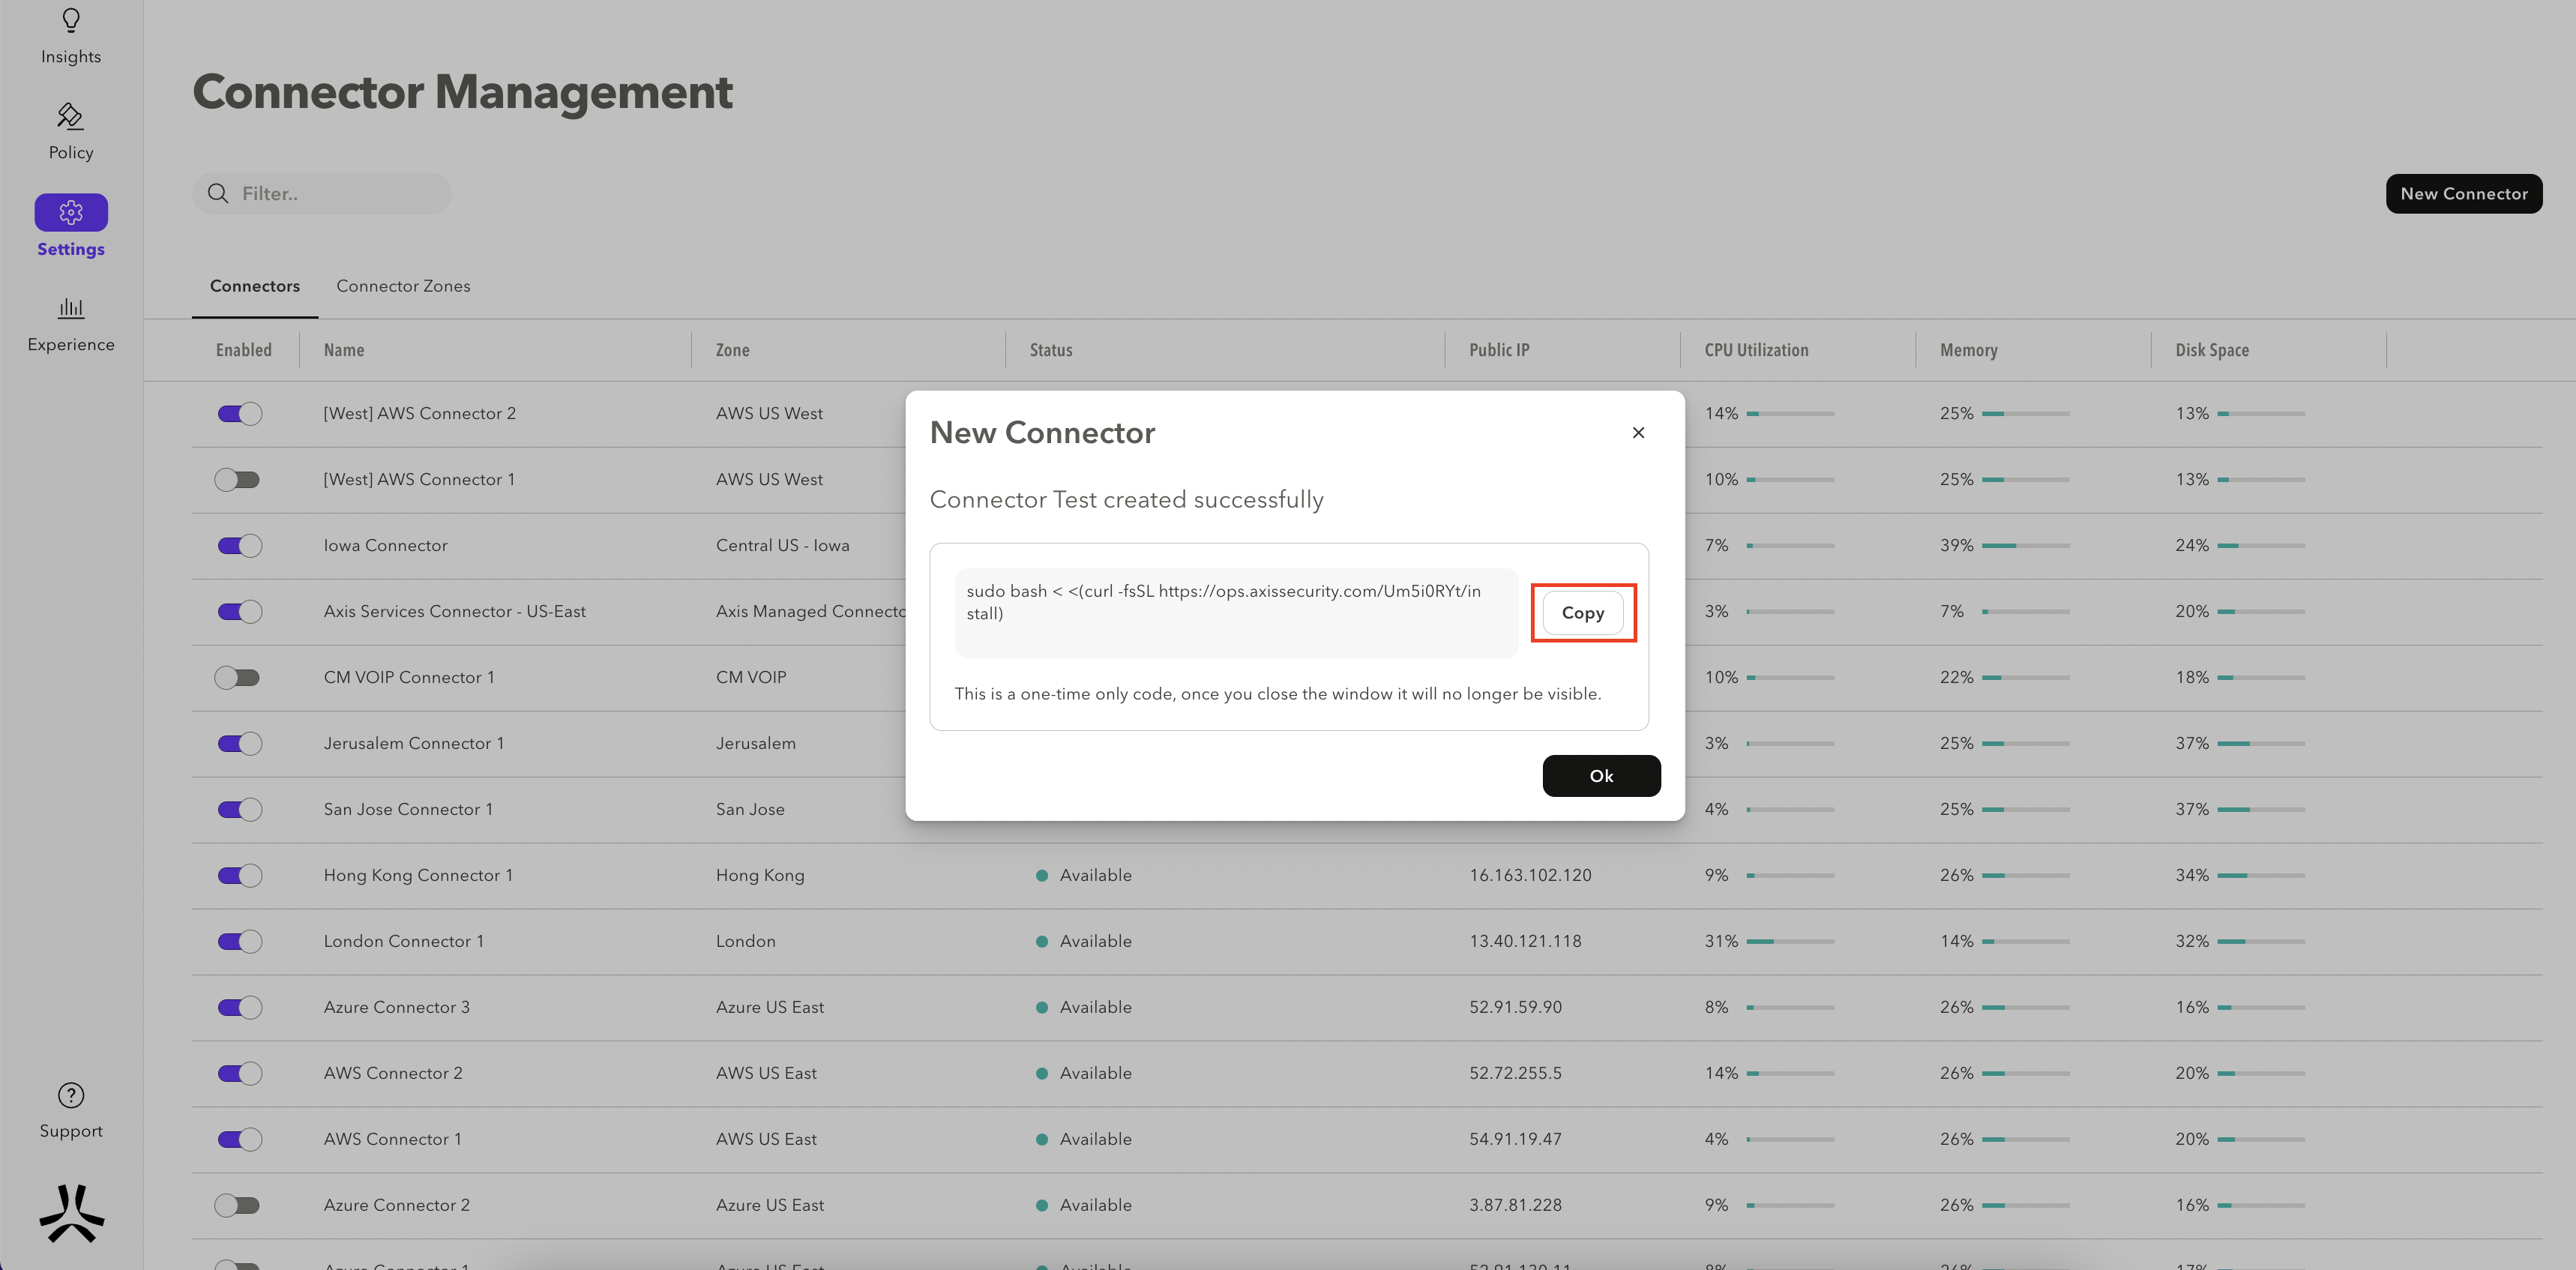Open the Policy gavel icon

coord(71,117)
